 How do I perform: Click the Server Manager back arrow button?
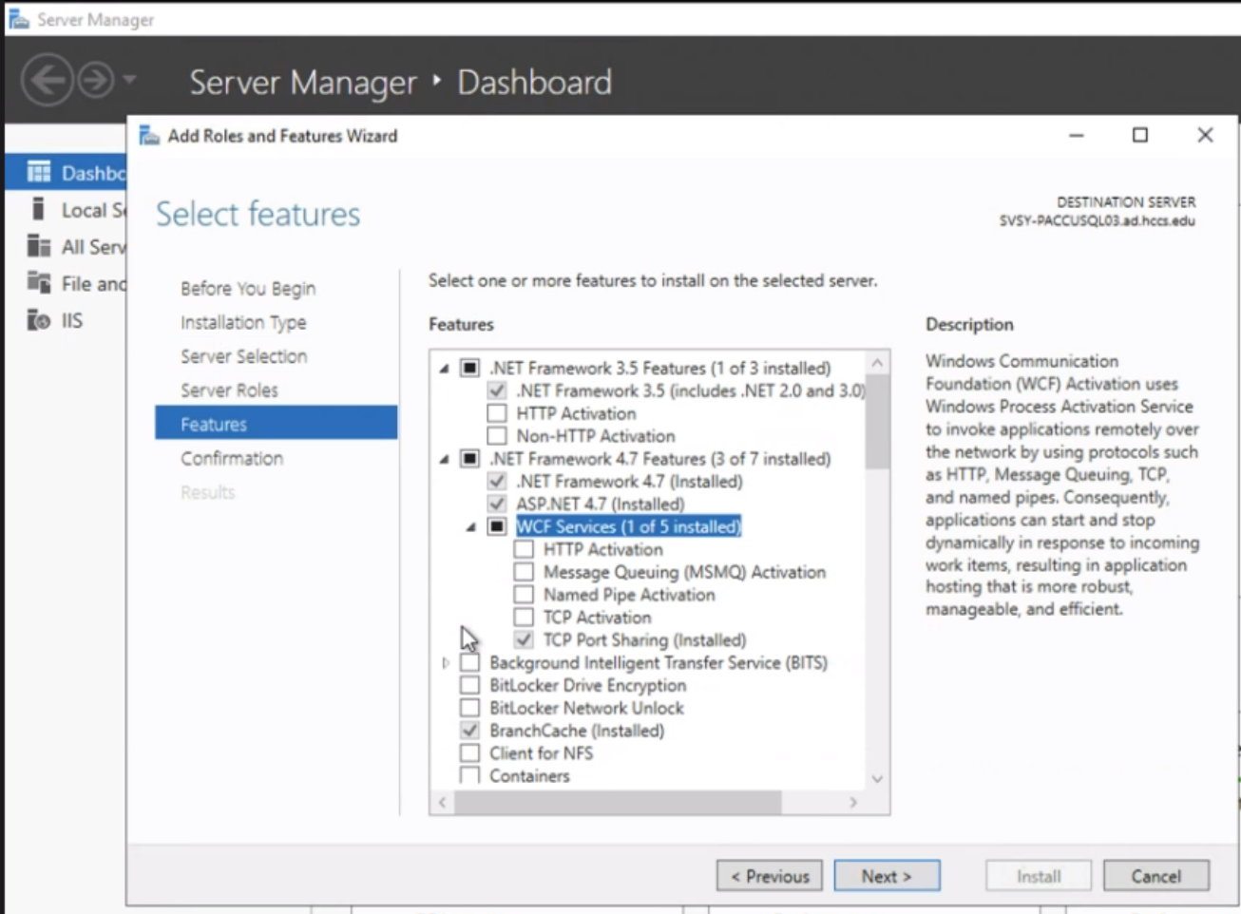pos(47,80)
